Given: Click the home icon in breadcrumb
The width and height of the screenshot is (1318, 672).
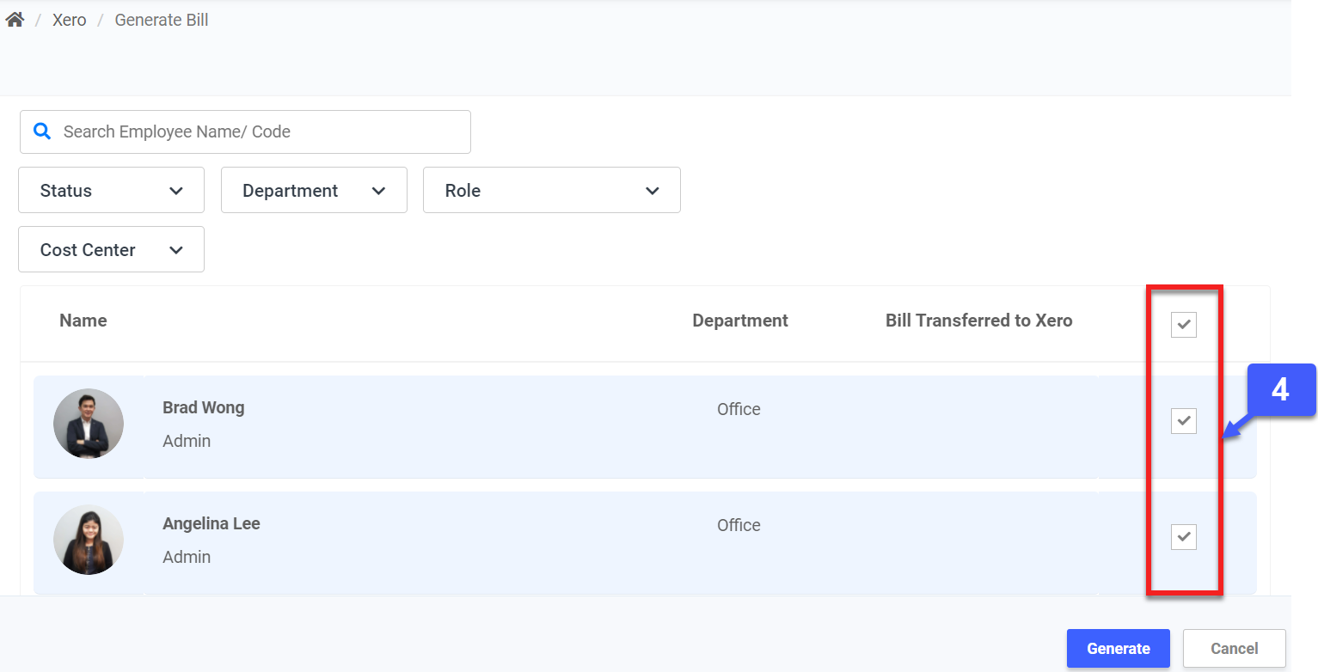Looking at the screenshot, I should (15, 20).
